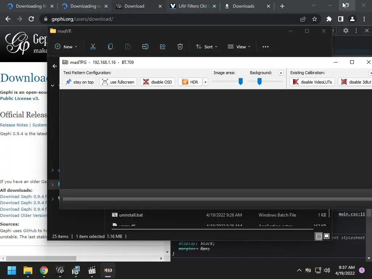Click the volume icon in system tray
This screenshot has width=372, height=279.
[x=327, y=270]
